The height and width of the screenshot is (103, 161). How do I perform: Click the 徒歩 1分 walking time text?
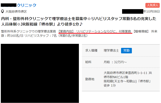pyautogui.click(x=110, y=86)
